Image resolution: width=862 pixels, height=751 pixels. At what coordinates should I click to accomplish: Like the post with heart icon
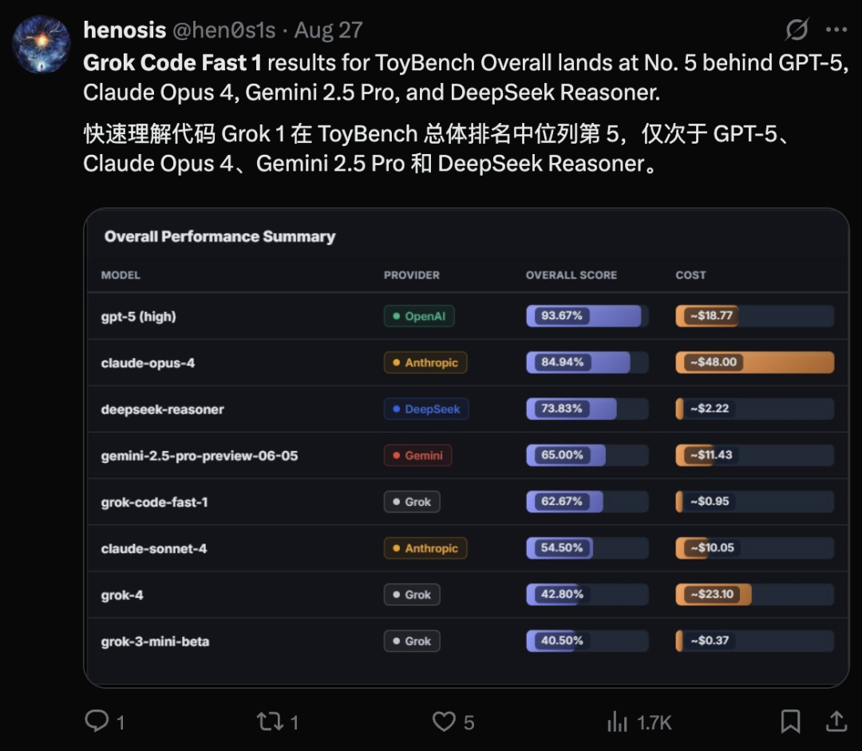tap(444, 721)
